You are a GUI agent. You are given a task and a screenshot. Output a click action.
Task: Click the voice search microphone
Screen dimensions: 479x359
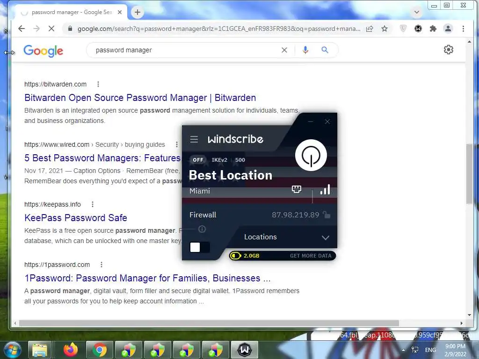coord(305,50)
